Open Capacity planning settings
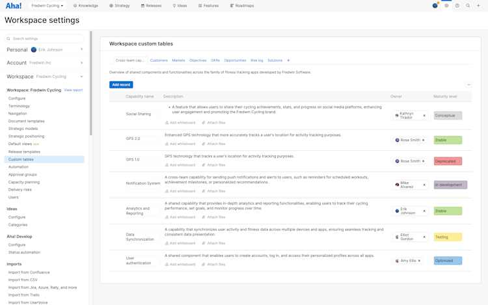This screenshot has width=488, height=305. (x=24, y=182)
